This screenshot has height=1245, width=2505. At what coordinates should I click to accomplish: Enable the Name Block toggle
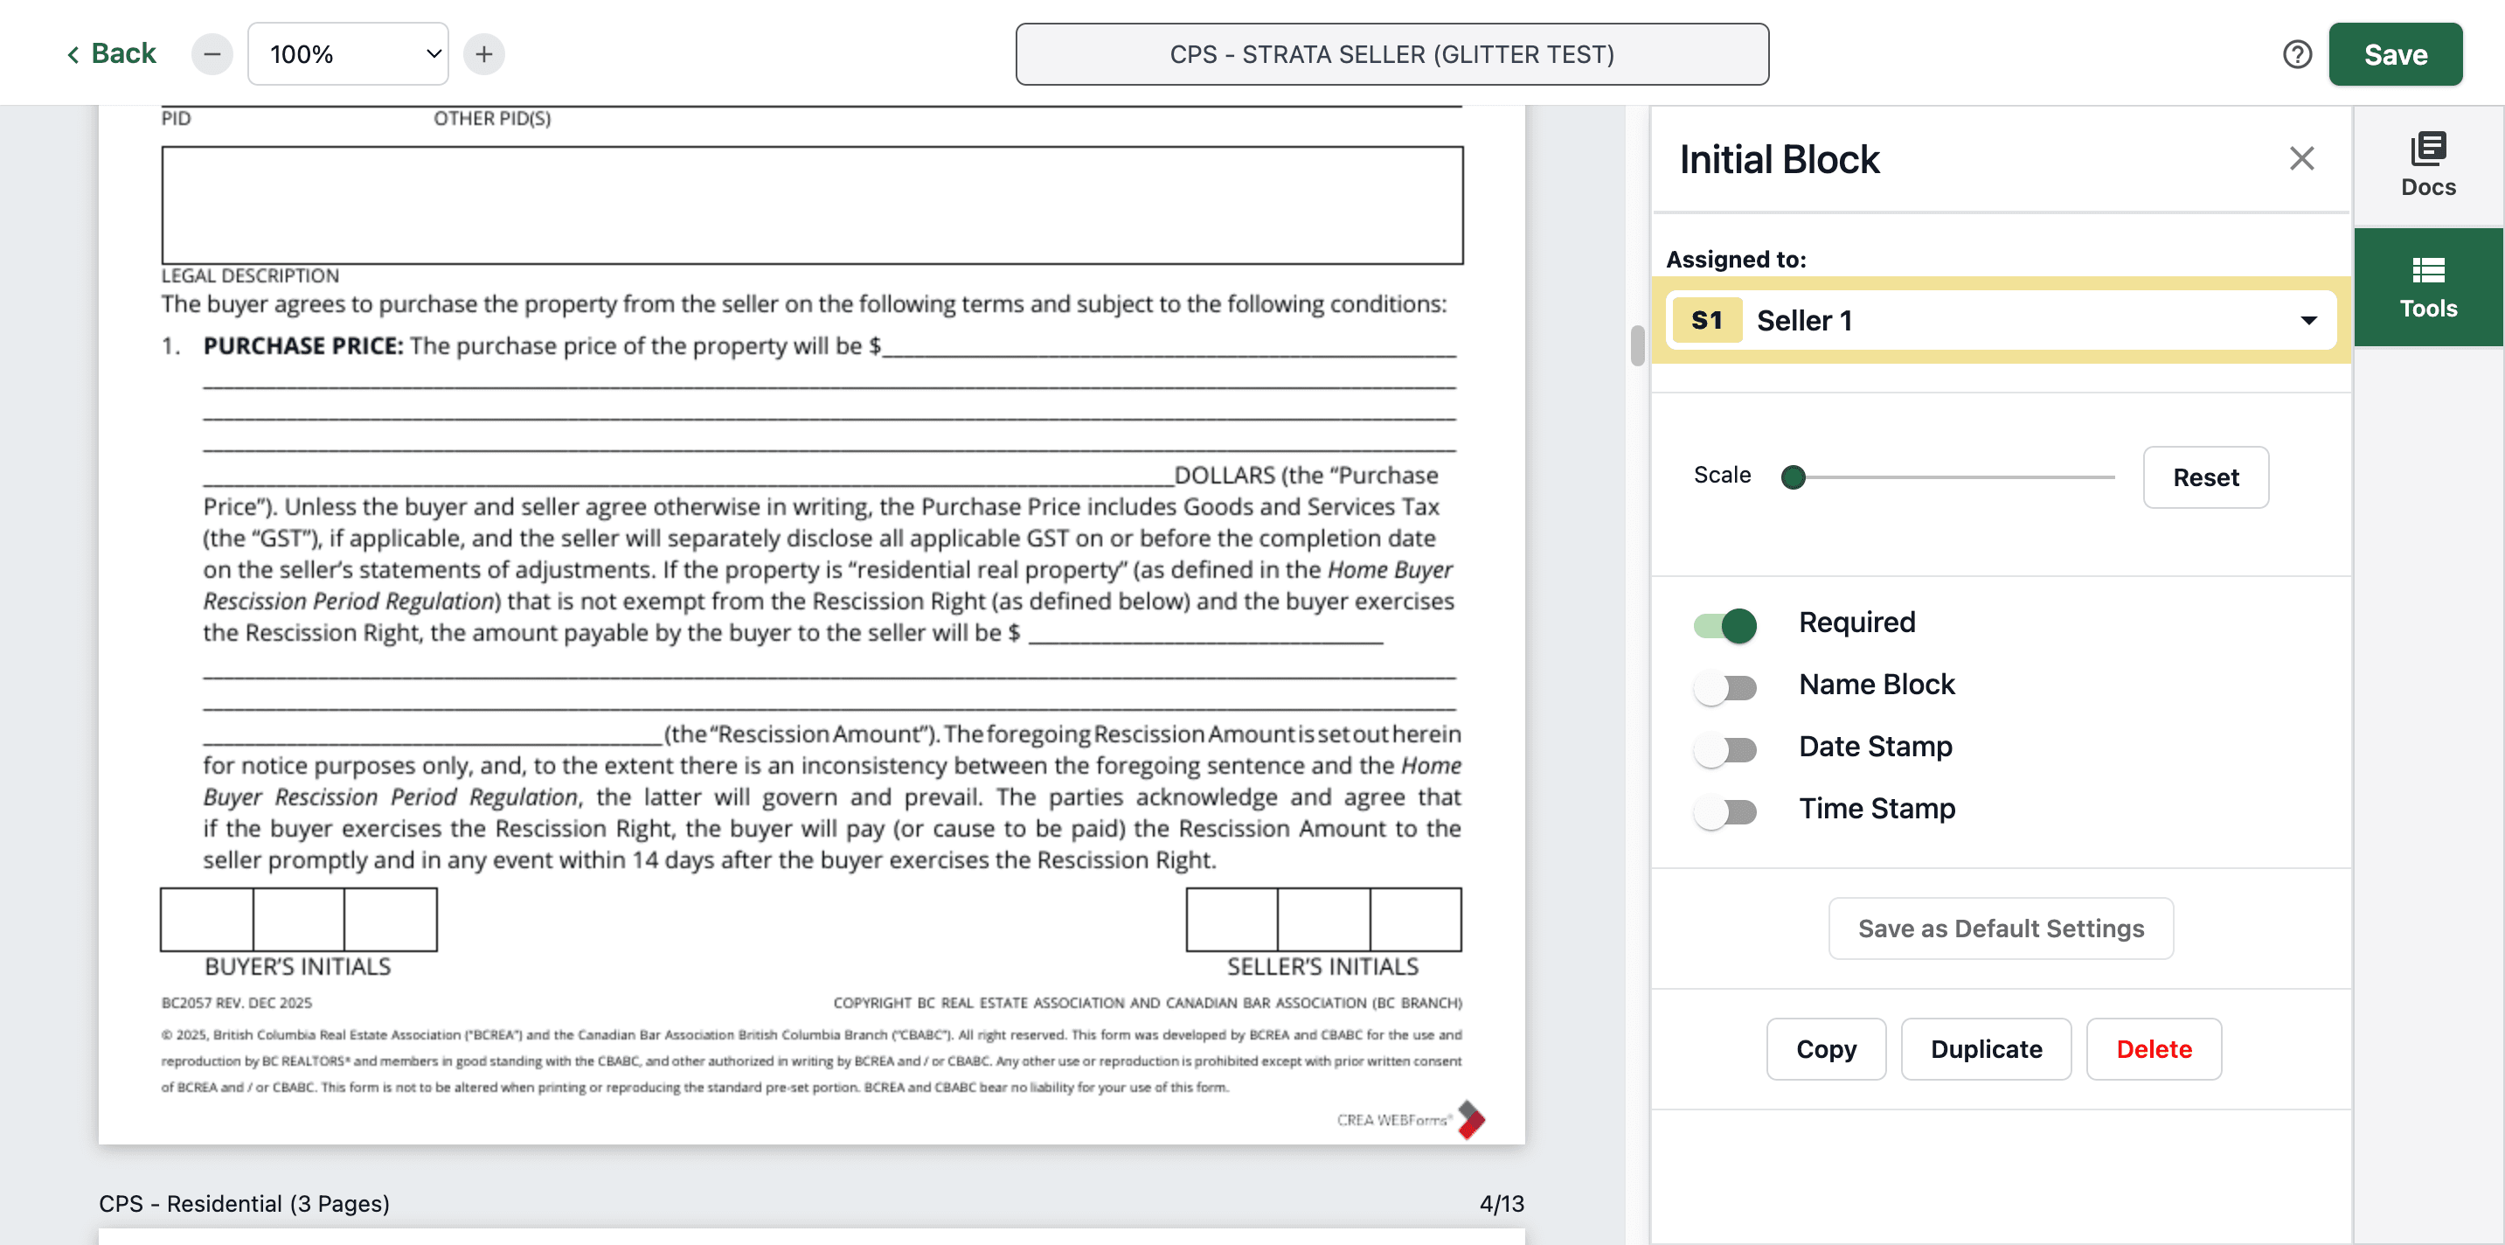(x=1725, y=688)
